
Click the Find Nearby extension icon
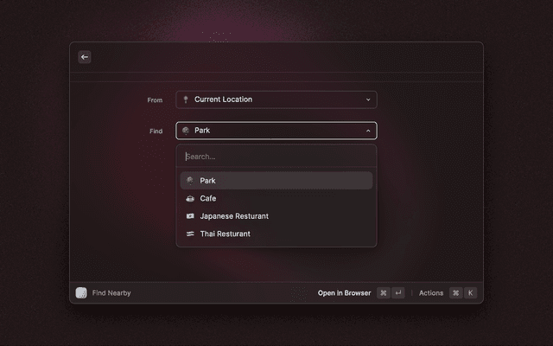(x=81, y=293)
